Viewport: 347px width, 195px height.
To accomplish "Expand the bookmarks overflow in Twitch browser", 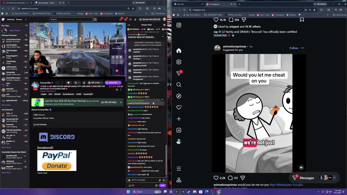I will pos(146,14).
